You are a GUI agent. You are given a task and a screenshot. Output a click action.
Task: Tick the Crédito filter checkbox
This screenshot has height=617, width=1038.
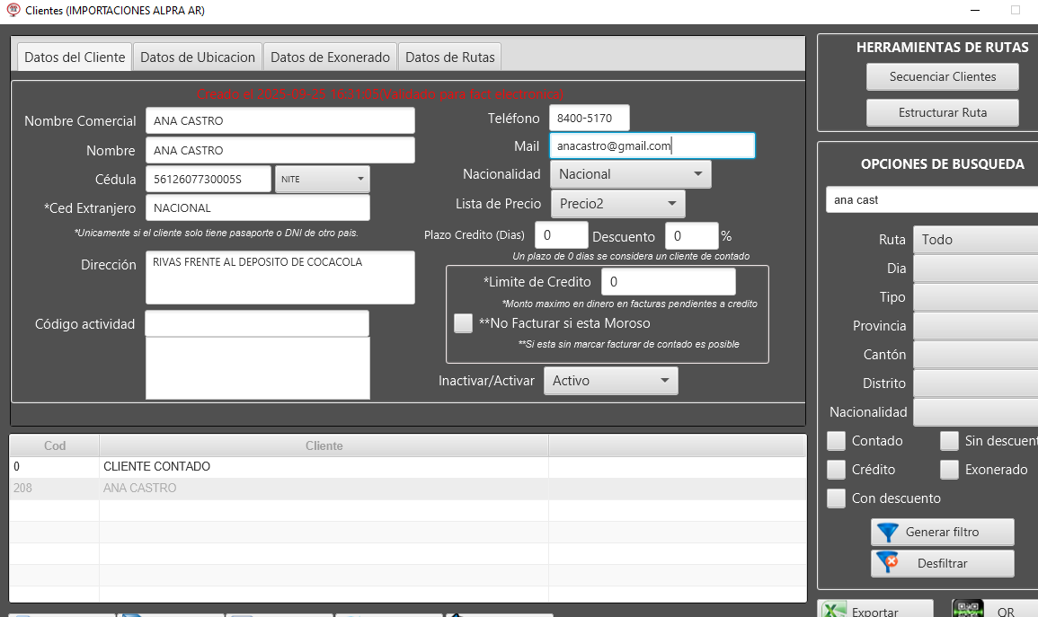(x=837, y=470)
